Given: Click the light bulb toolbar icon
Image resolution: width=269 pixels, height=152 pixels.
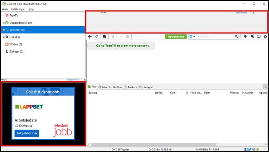Looking at the screenshot, I should click(x=245, y=37).
